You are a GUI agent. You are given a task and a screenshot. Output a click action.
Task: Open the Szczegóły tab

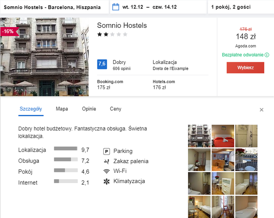[31, 109]
